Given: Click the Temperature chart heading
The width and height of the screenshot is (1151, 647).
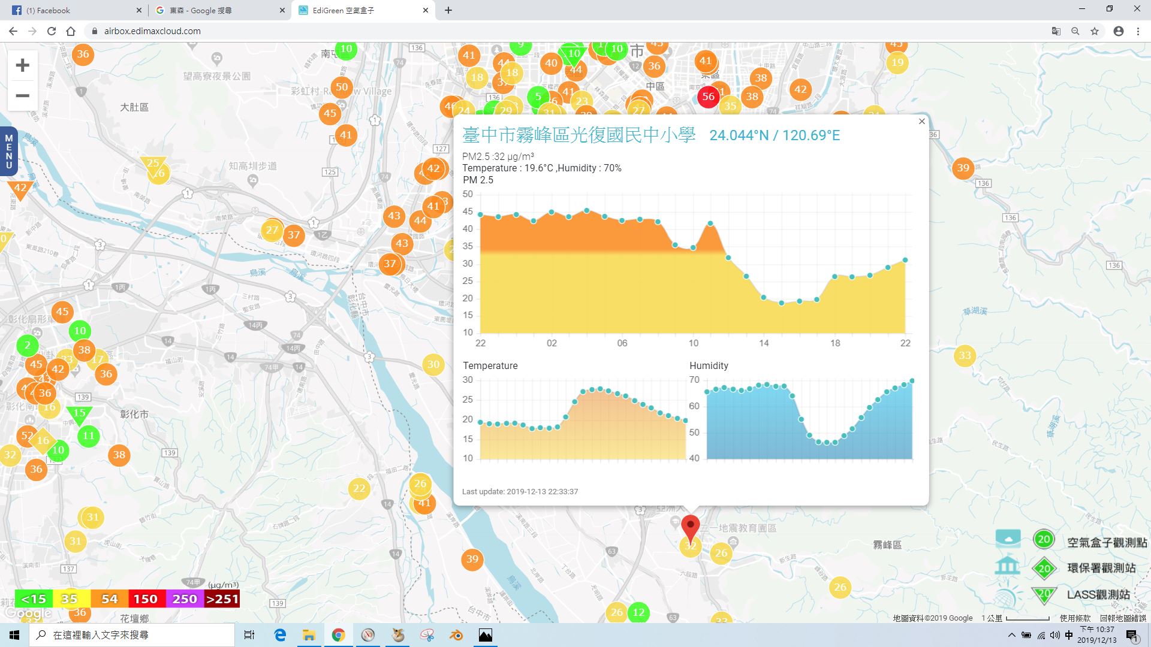Looking at the screenshot, I should click(490, 365).
